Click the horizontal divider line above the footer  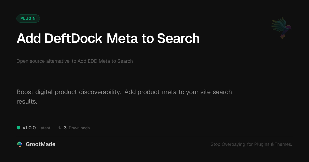pyautogui.click(x=154, y=136)
